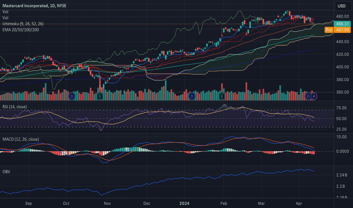The width and height of the screenshot is (353, 208).
Task: Click the Sep label on time axis
Action: pyautogui.click(x=28, y=203)
